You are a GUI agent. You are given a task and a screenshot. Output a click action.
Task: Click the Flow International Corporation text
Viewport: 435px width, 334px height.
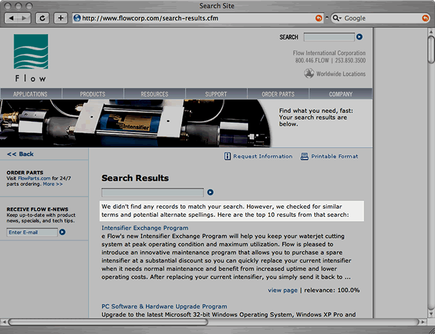[329, 53]
